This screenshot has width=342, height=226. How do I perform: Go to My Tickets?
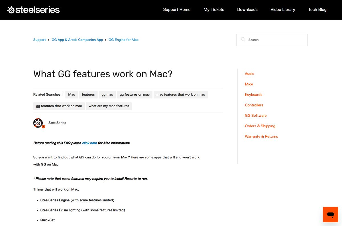pyautogui.click(x=214, y=10)
